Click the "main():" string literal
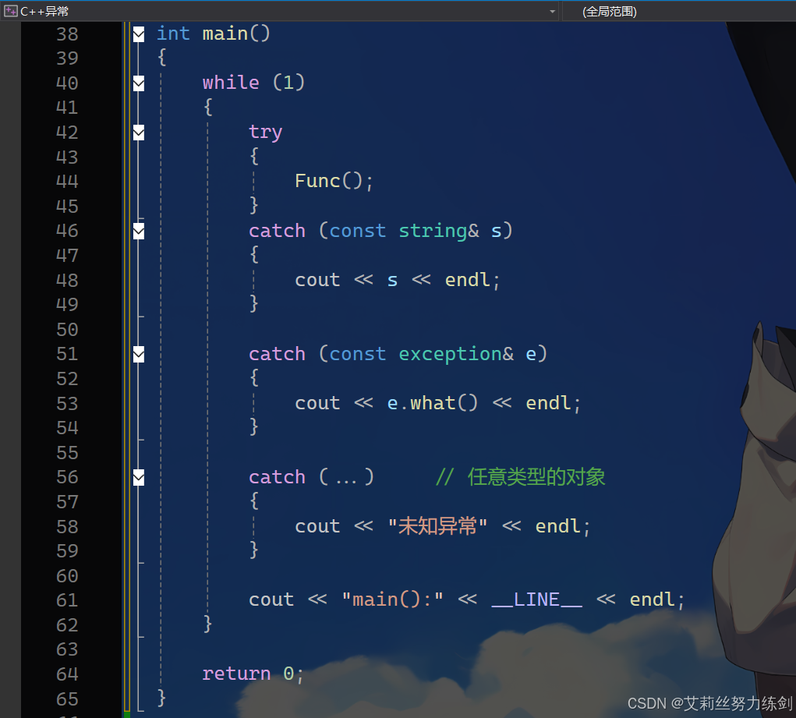The width and height of the screenshot is (796, 718). 392,600
